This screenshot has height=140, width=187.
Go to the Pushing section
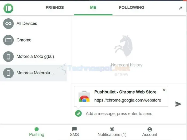coord(37,132)
